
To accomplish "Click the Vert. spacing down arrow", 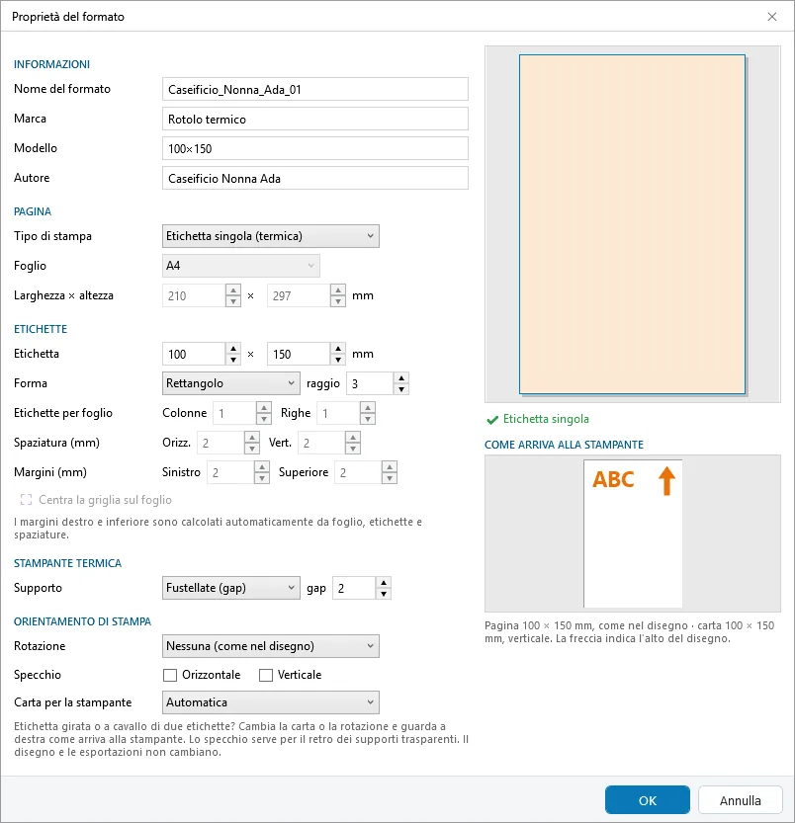I will [x=353, y=449].
